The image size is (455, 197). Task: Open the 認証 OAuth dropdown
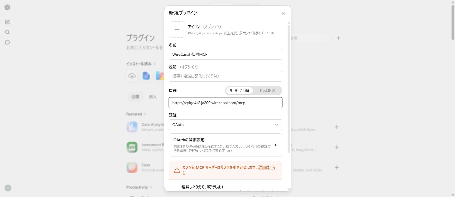[x=225, y=125]
